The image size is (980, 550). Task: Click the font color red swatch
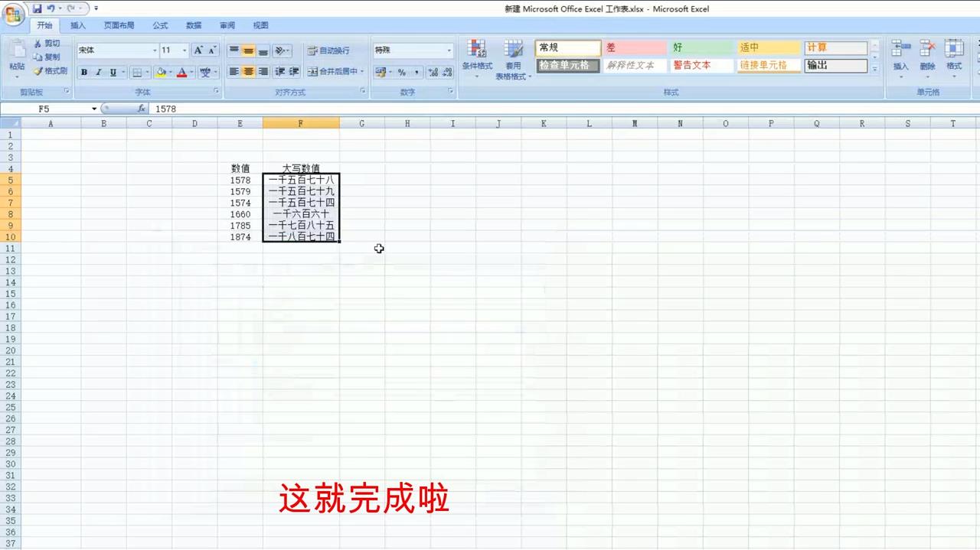pyautogui.click(x=182, y=72)
